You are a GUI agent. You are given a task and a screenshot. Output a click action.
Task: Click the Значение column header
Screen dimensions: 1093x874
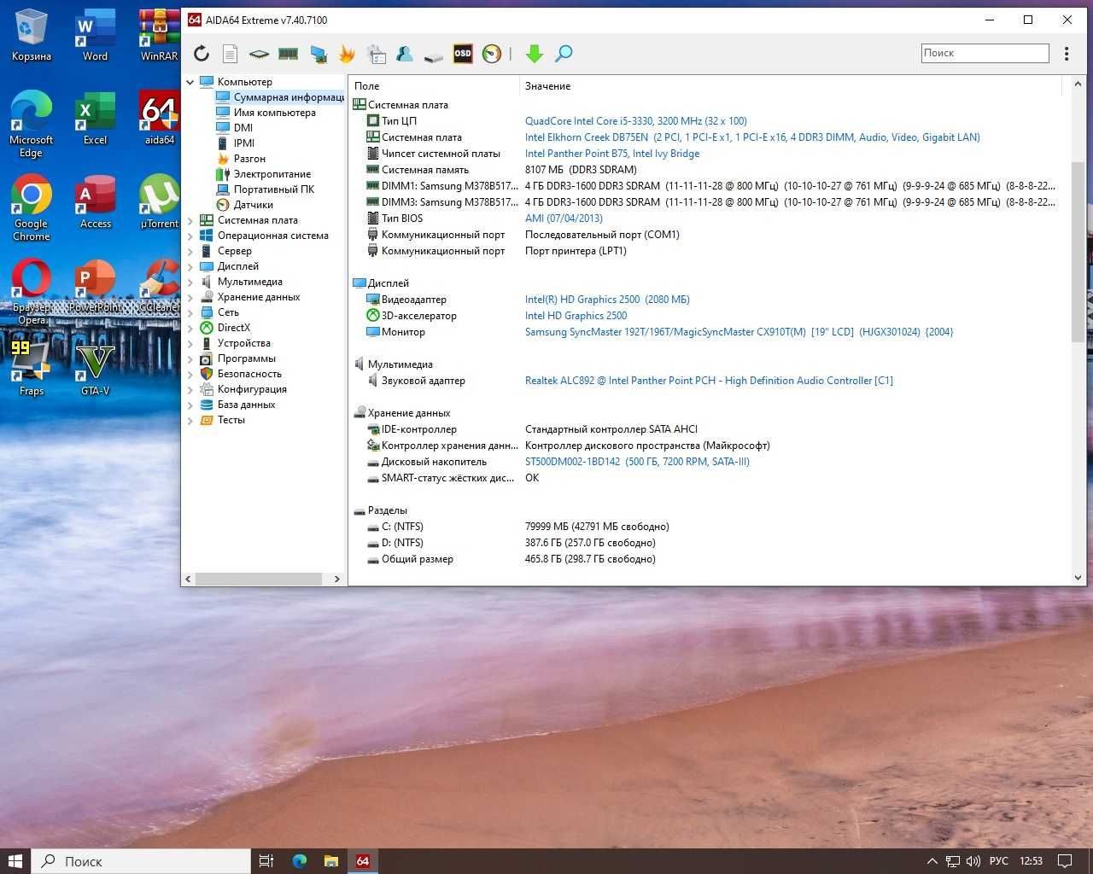791,86
